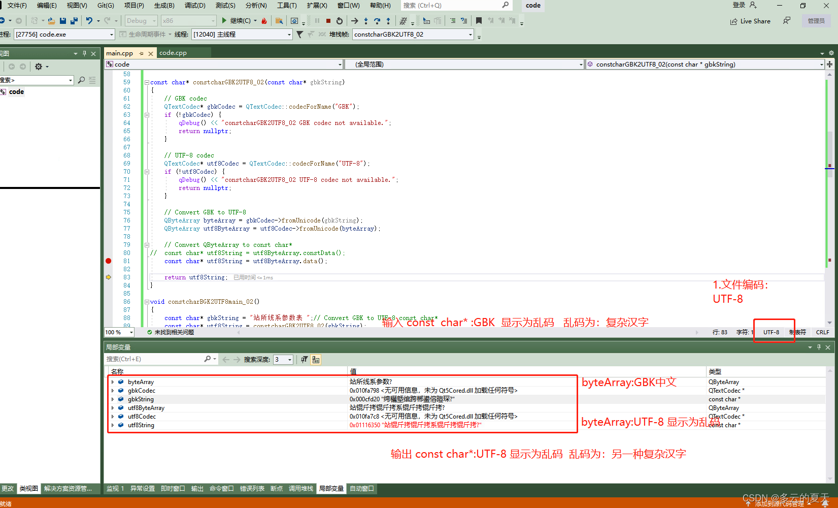Expand the byteArray variable in Locals
Viewport: 838px width, 508px height.
pyautogui.click(x=112, y=382)
